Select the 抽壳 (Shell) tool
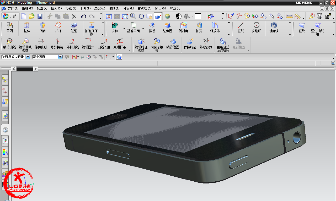 (x=199, y=27)
